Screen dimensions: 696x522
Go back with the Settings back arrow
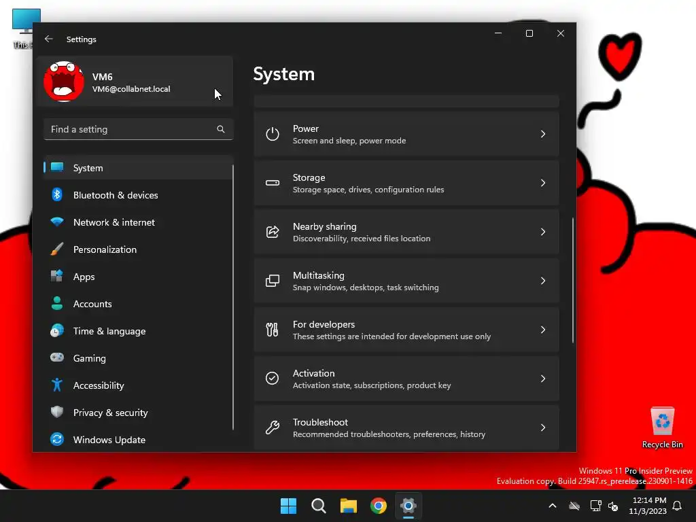[x=48, y=39]
